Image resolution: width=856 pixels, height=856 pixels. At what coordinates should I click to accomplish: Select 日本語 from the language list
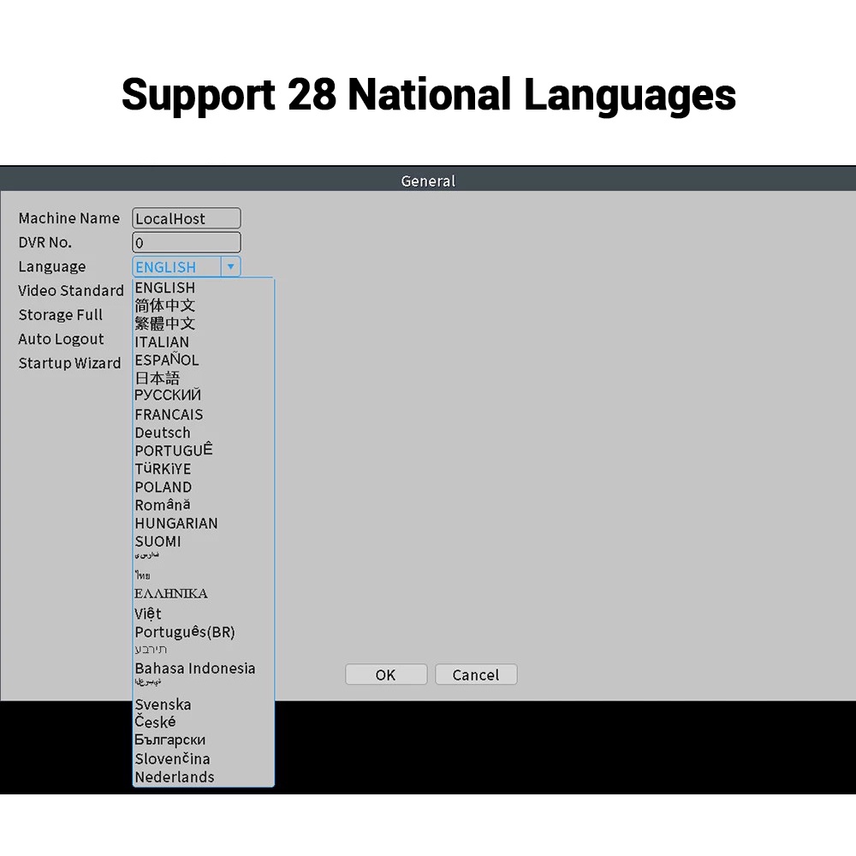click(158, 377)
